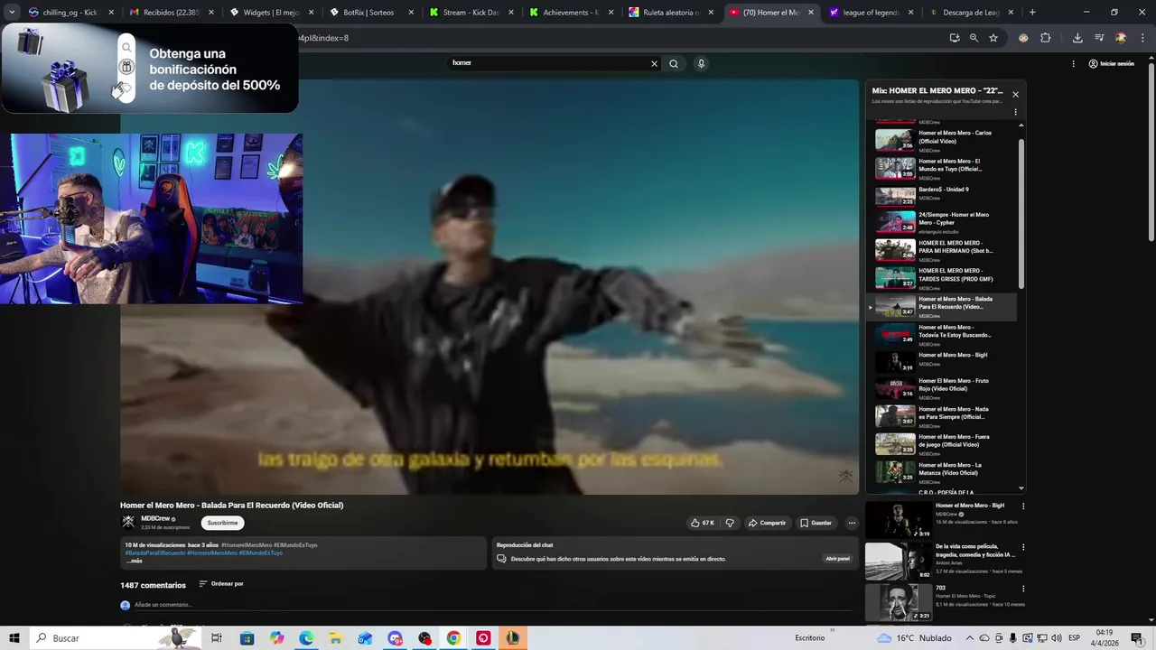Play PARA MI HERMANO playlist item

point(943,250)
